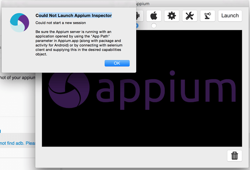
Task: Click OK in the error dialog
Action: [117, 63]
